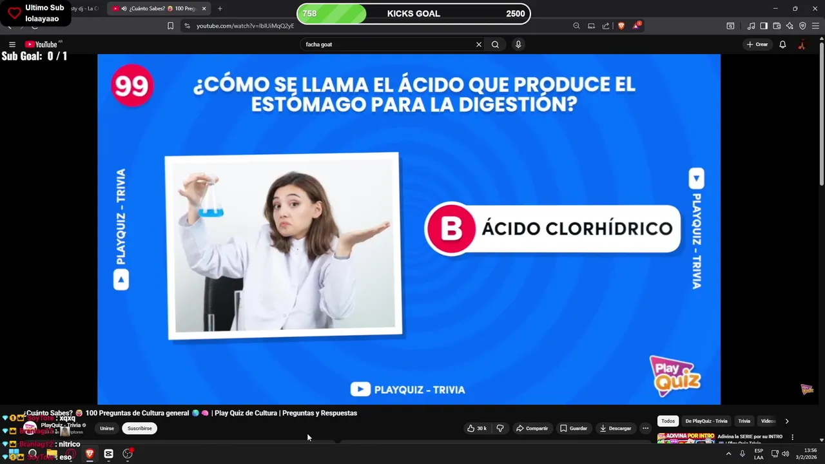Image resolution: width=825 pixels, height=464 pixels.
Task: Open the system volume control
Action: 785,454
